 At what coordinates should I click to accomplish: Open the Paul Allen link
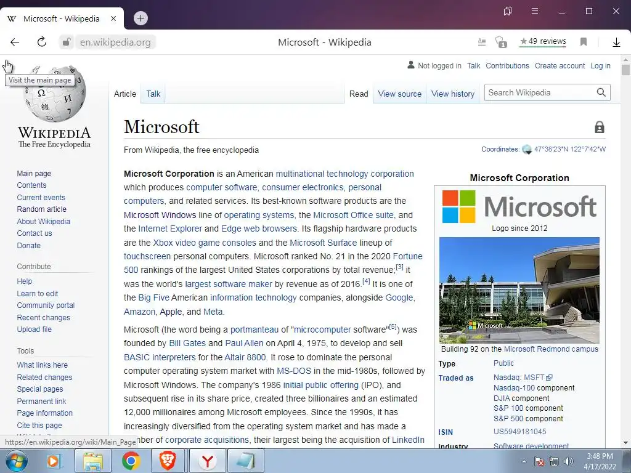(x=244, y=343)
